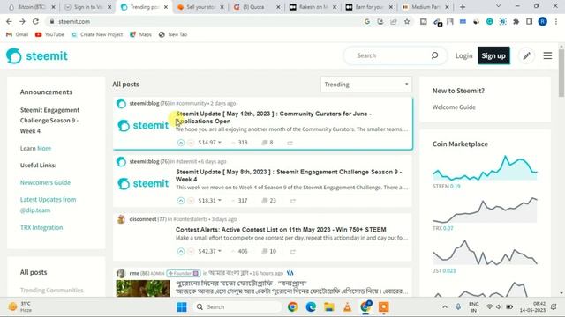Click the steemit.com address bar
Viewport: 565px width, 317px height.
(x=206, y=21)
